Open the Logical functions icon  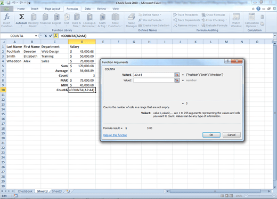tap(56, 17)
